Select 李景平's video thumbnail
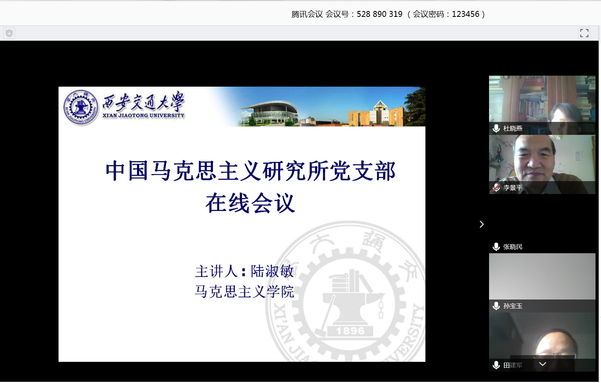Screen dimensions: 601x383 coord(542,159)
